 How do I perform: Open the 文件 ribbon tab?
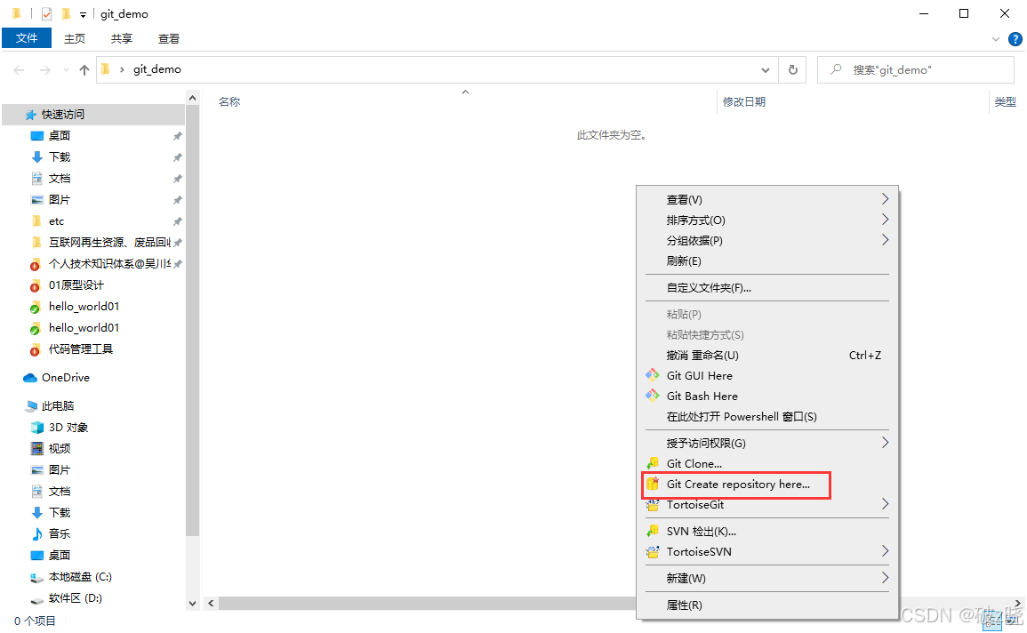pos(27,38)
